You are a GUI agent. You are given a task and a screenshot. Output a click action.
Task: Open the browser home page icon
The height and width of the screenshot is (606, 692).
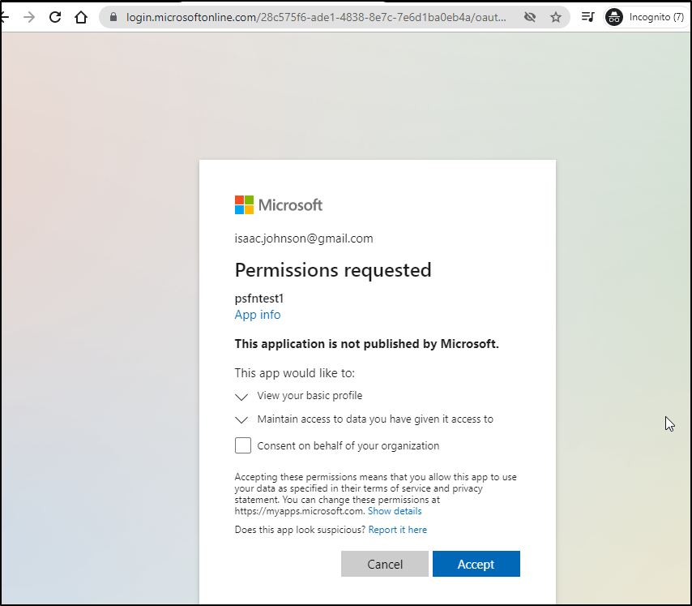click(81, 17)
